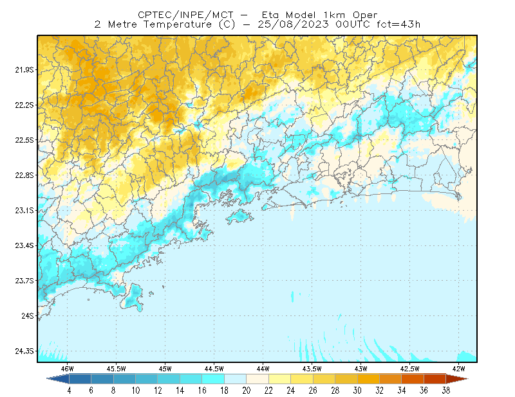Image resolution: width=515 pixels, height=397 pixels.
Task: Click the color bar value label 20
Action: click(x=247, y=391)
